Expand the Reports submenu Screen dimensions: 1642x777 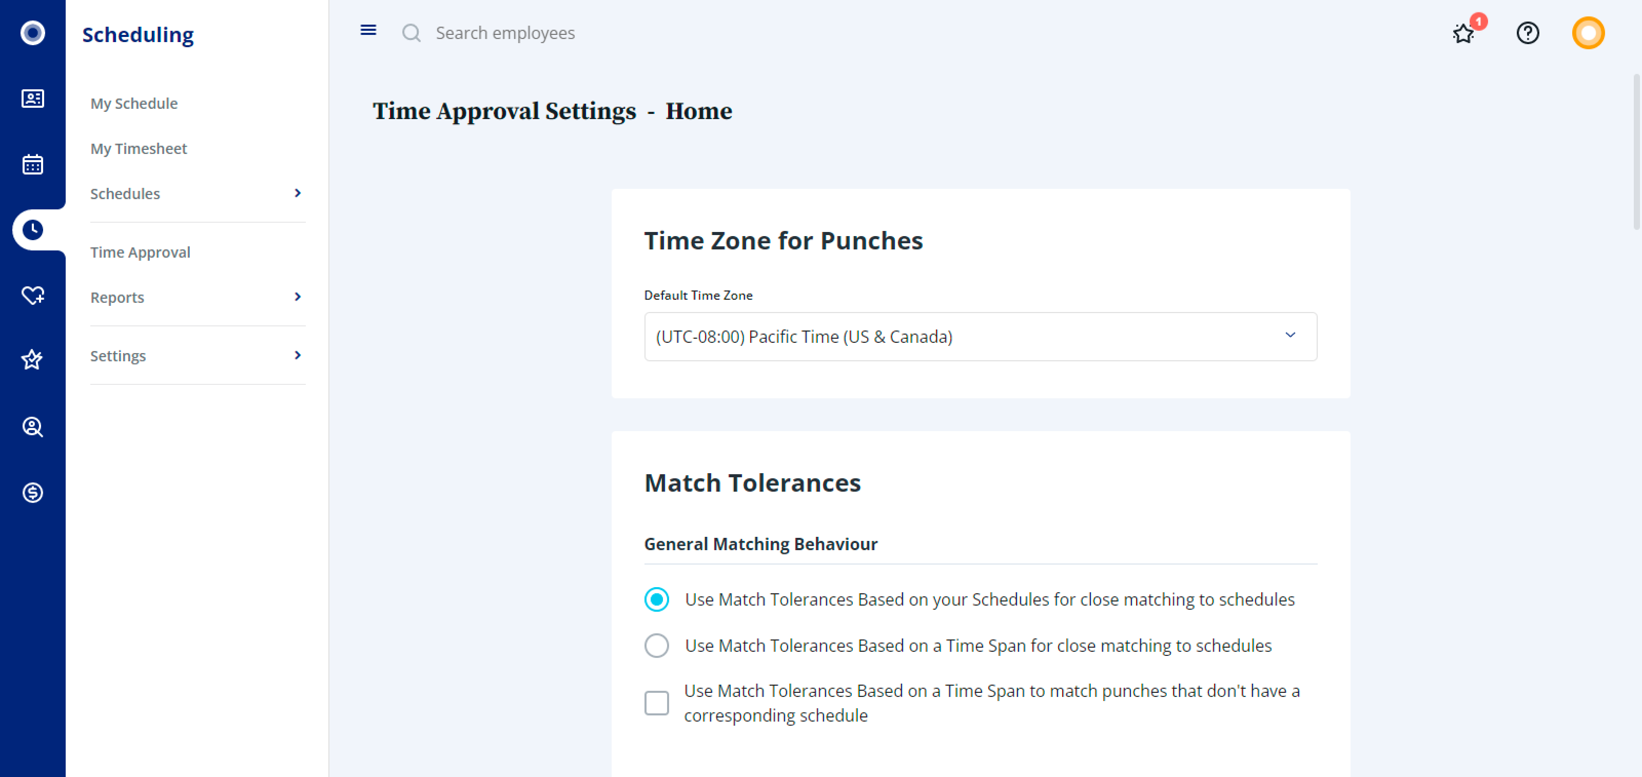198,297
